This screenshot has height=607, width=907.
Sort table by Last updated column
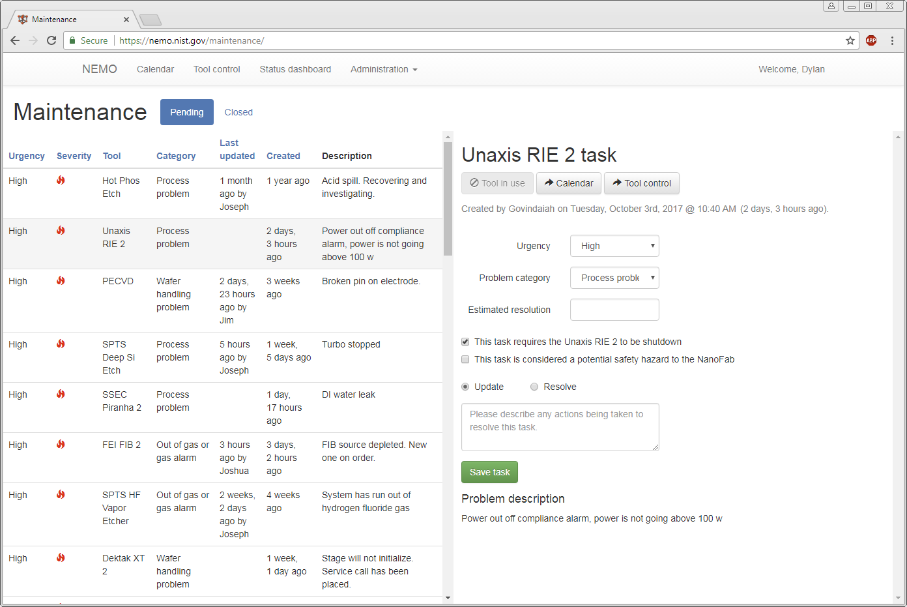[x=237, y=149]
